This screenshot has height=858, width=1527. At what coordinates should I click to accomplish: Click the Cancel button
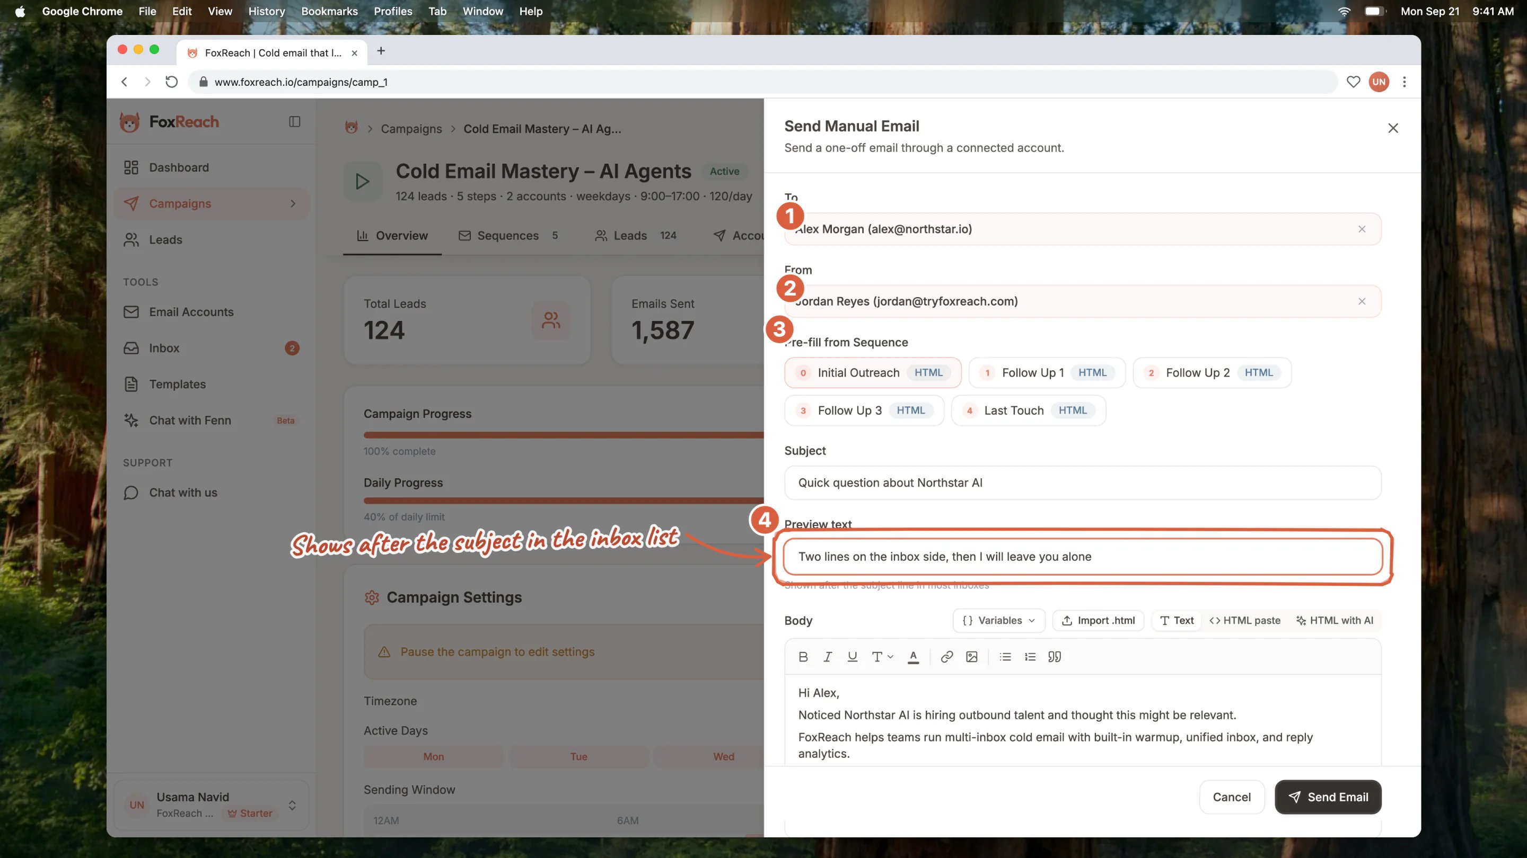click(1232, 797)
